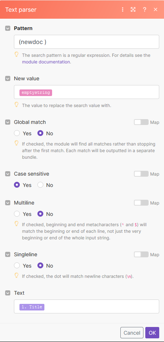This screenshot has height=342, width=164.
Task: Expand the dialog with the fullscreen icon
Action: pos(133,10)
